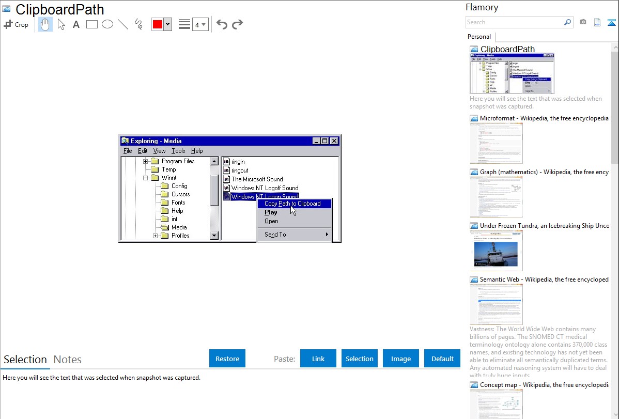Viewport: 619px width, 419px height.
Task: Choose the arrow pointer selection tool
Action: pos(61,24)
